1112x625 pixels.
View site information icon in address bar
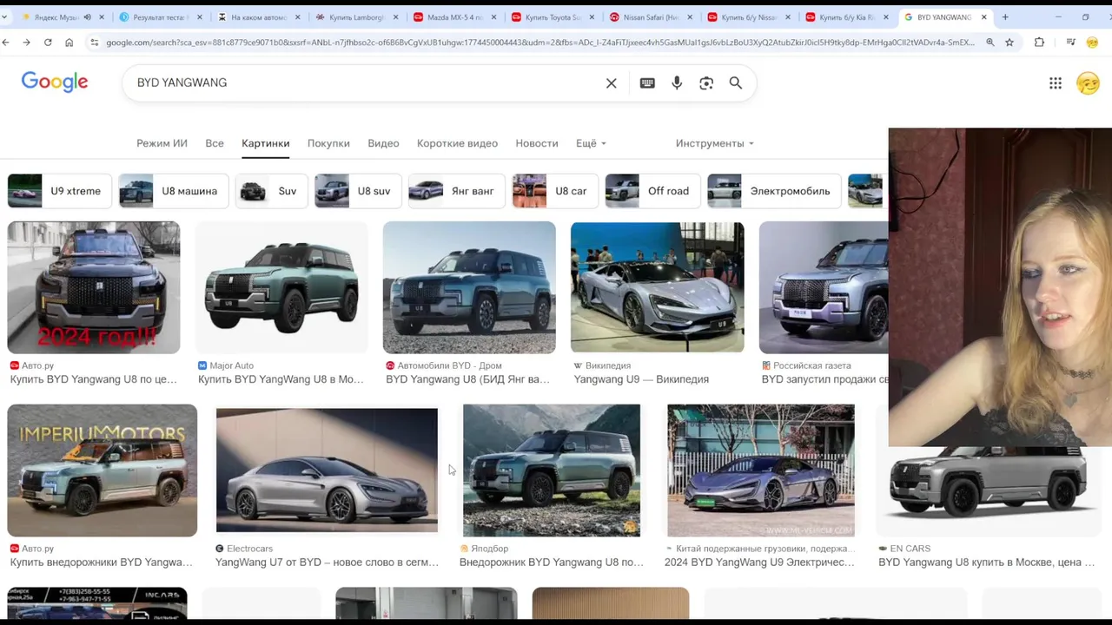(x=94, y=42)
